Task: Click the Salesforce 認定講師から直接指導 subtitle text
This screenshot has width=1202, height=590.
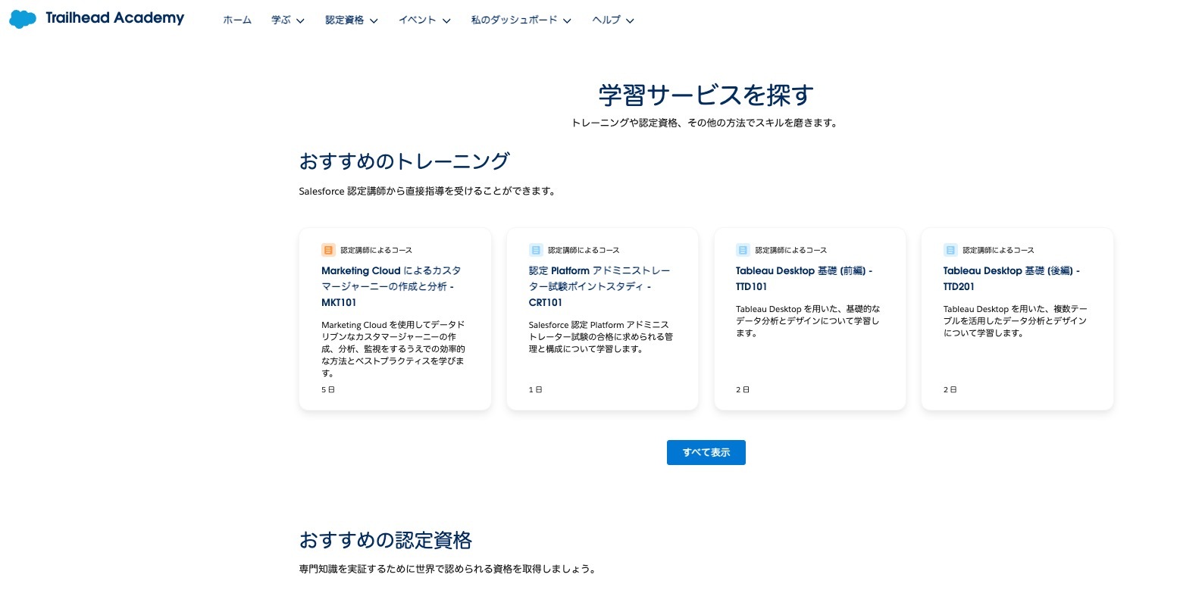Action: point(428,192)
